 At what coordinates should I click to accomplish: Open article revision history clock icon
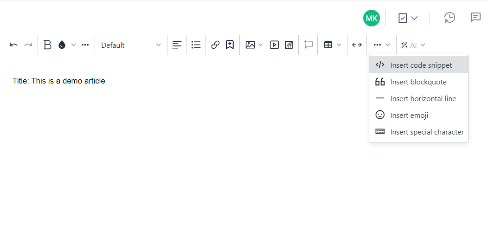pos(449,18)
